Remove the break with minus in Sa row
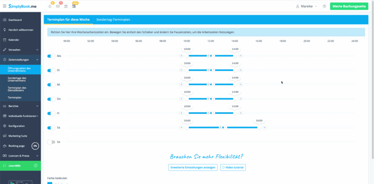Screen dimensions: 374x184 [x=225, y=128]
